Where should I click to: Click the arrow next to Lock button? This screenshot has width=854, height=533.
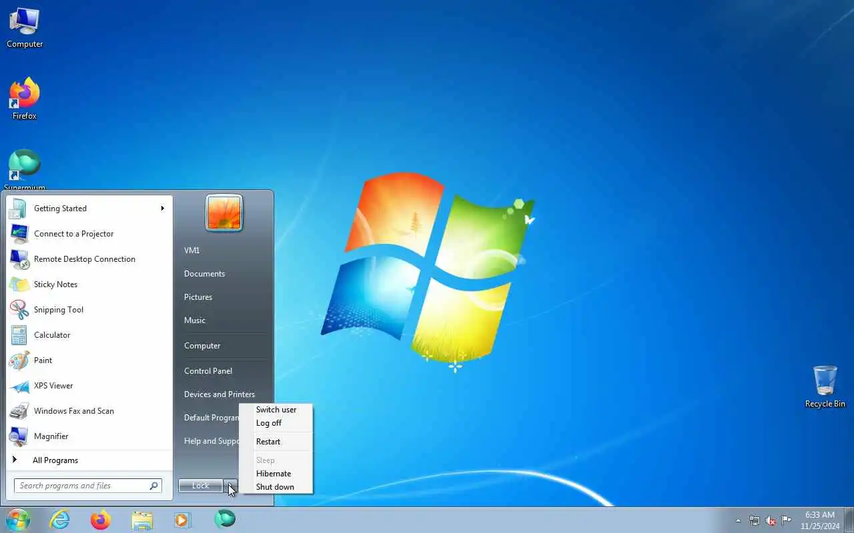point(231,486)
